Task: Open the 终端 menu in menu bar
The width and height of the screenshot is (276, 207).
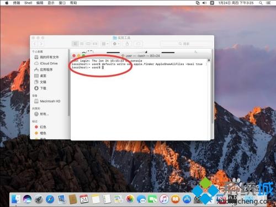Action: tap(17, 3)
